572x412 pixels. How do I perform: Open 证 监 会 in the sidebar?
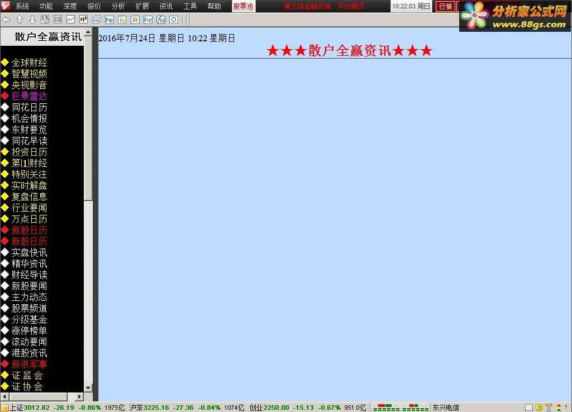pos(27,376)
